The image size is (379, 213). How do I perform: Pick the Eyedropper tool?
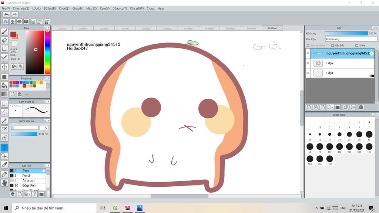[4, 174]
